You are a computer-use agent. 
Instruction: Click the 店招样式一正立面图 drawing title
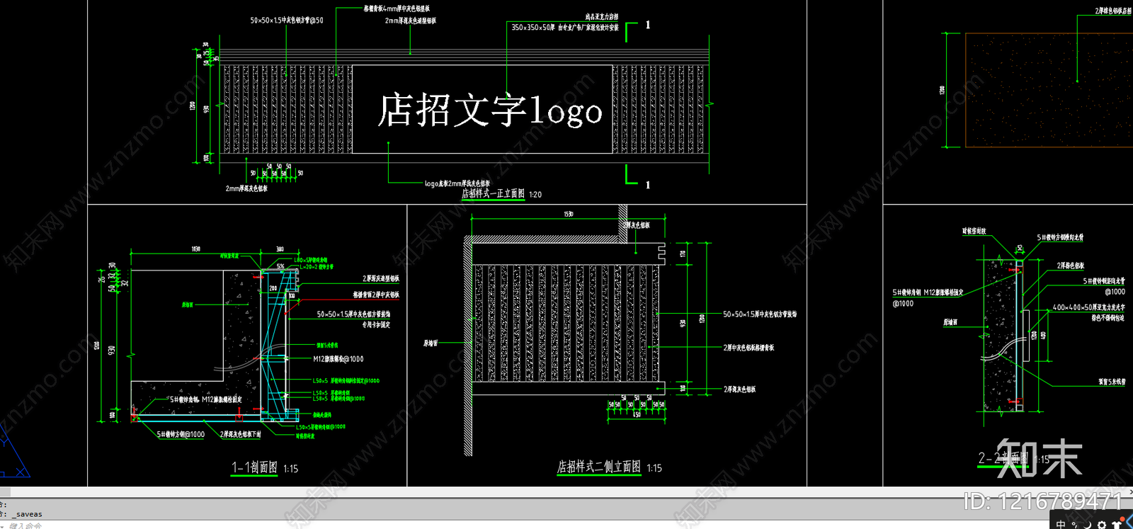tap(493, 193)
